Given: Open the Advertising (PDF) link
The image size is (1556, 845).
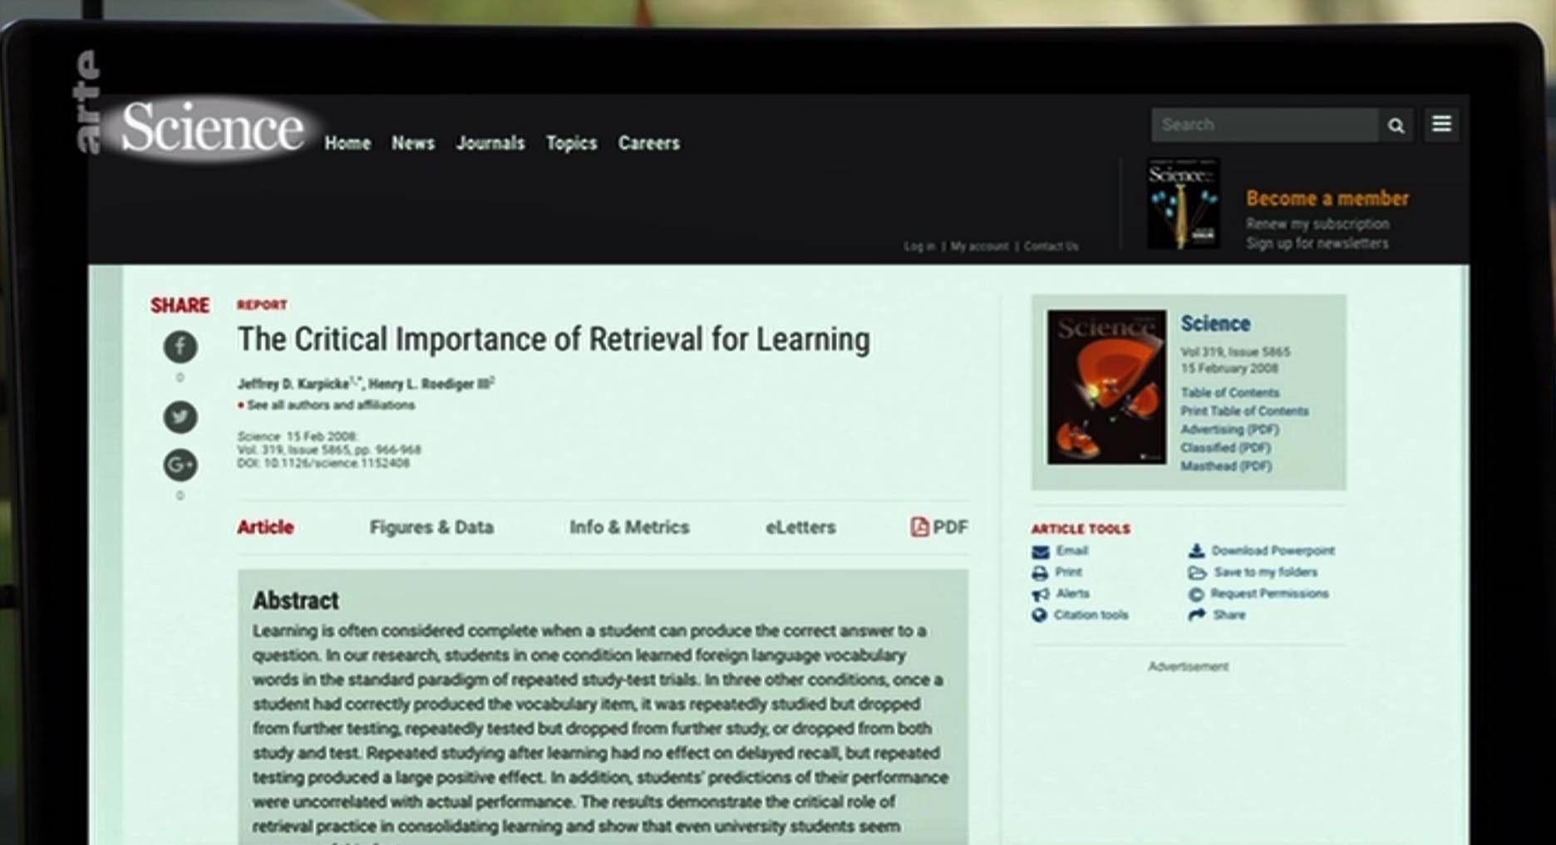Looking at the screenshot, I should click(x=1229, y=430).
